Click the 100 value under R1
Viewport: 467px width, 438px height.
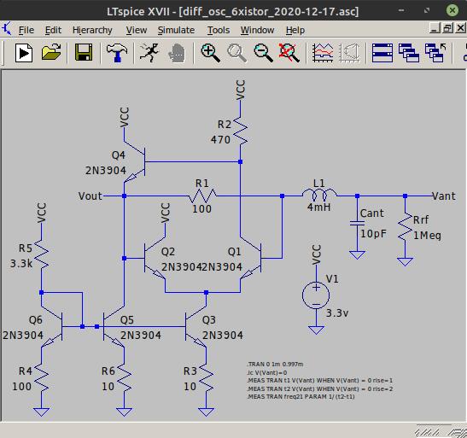point(202,208)
